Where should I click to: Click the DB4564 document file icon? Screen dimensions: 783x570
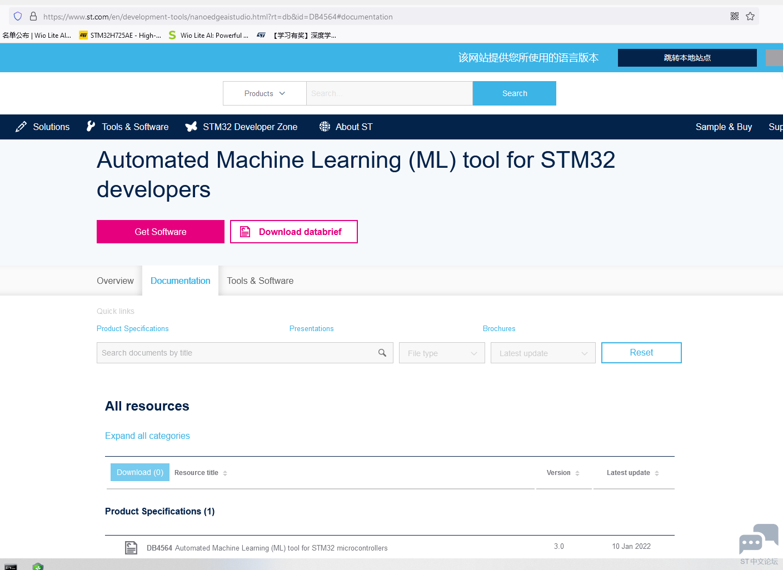131,548
